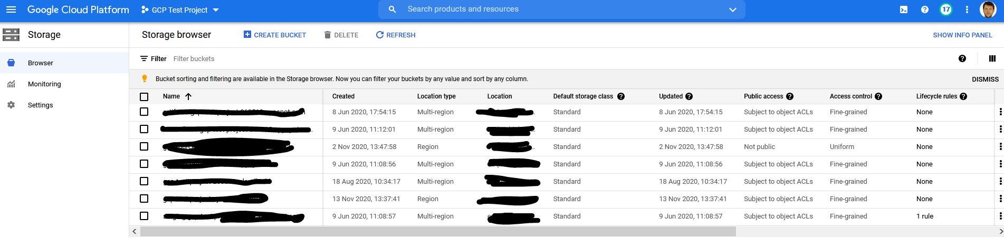The width and height of the screenshot is (1004, 238).
Task: Tick checkbox for bucket created 18 Aug 2020
Action: click(x=144, y=181)
